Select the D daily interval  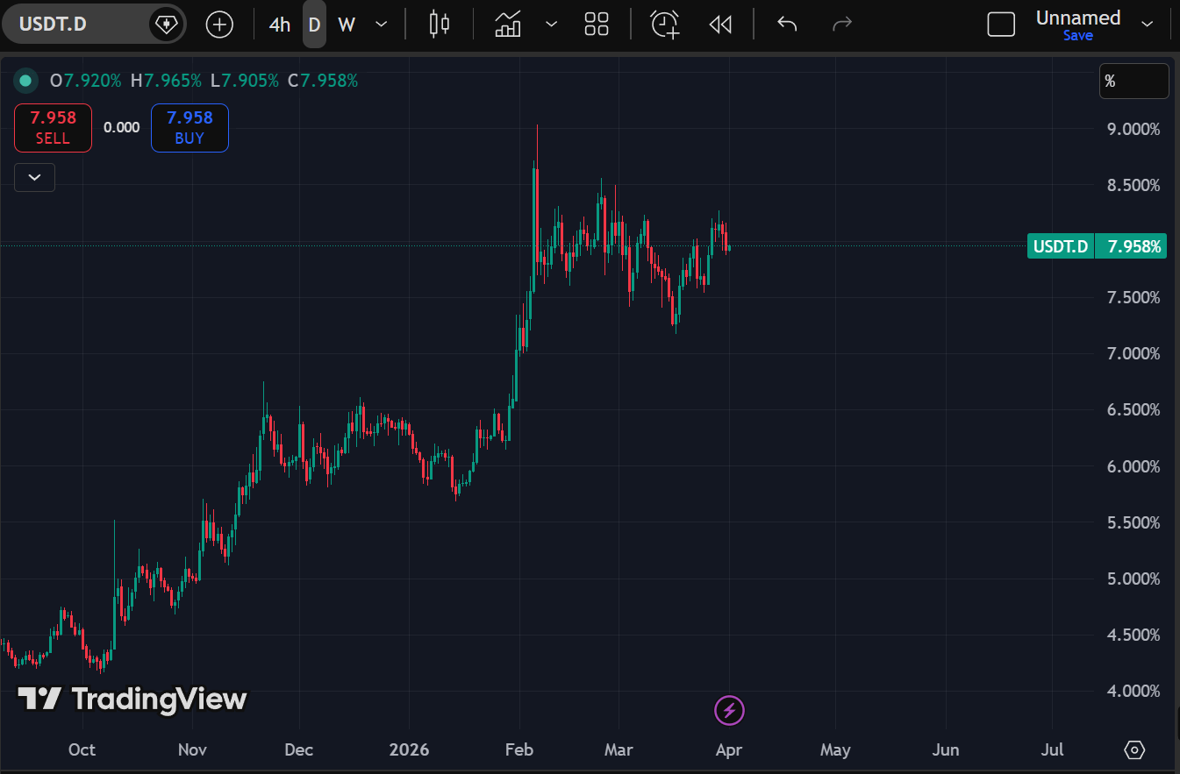314,25
